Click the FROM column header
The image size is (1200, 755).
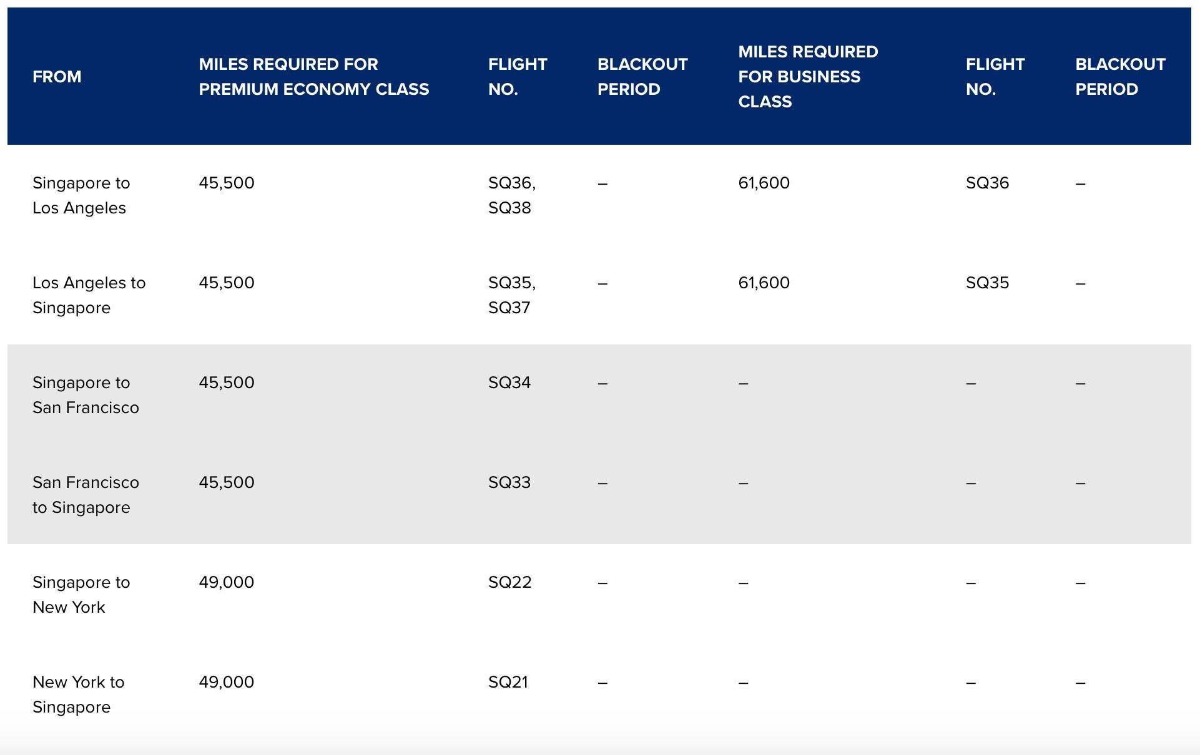click(x=57, y=77)
